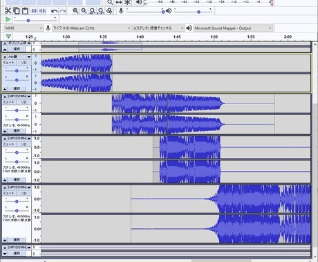Click the Trim audio outside selection icon
This screenshot has width=318, height=262.
[x=34, y=11]
